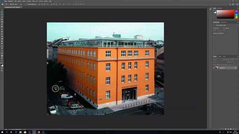Toggle Quick Mask mode in toolbar

[x=2, y=68]
